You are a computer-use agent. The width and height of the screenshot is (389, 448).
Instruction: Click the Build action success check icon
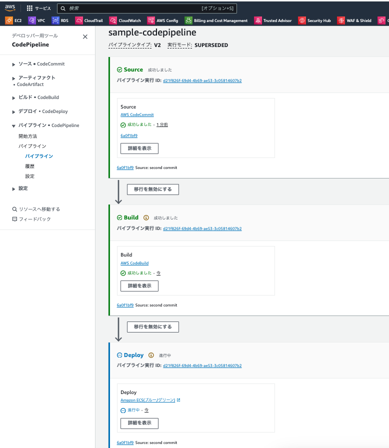click(123, 273)
